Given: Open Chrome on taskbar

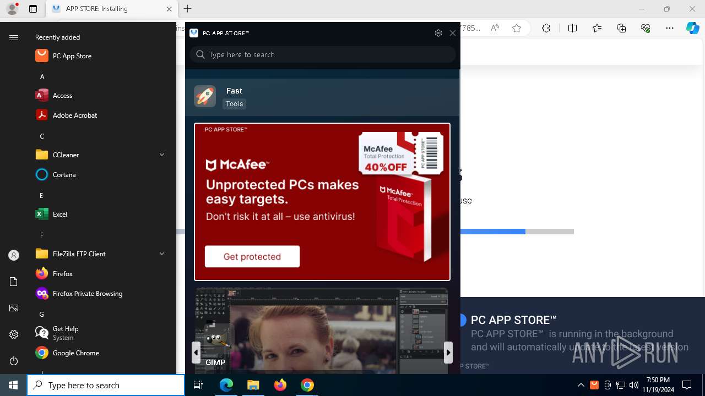Looking at the screenshot, I should pyautogui.click(x=307, y=385).
